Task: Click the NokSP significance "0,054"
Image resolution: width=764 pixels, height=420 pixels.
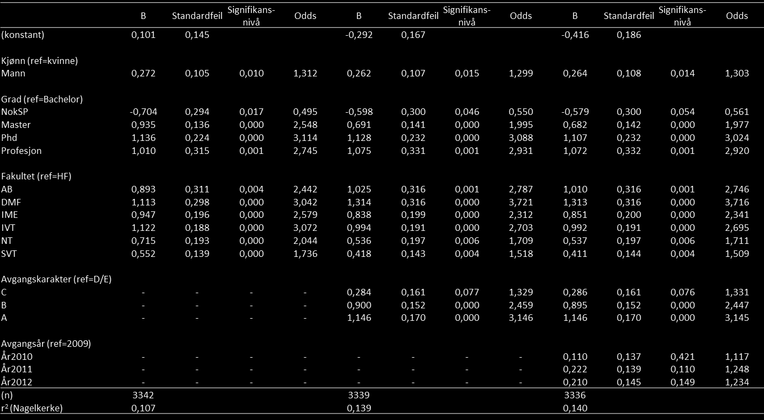Action: (x=683, y=112)
